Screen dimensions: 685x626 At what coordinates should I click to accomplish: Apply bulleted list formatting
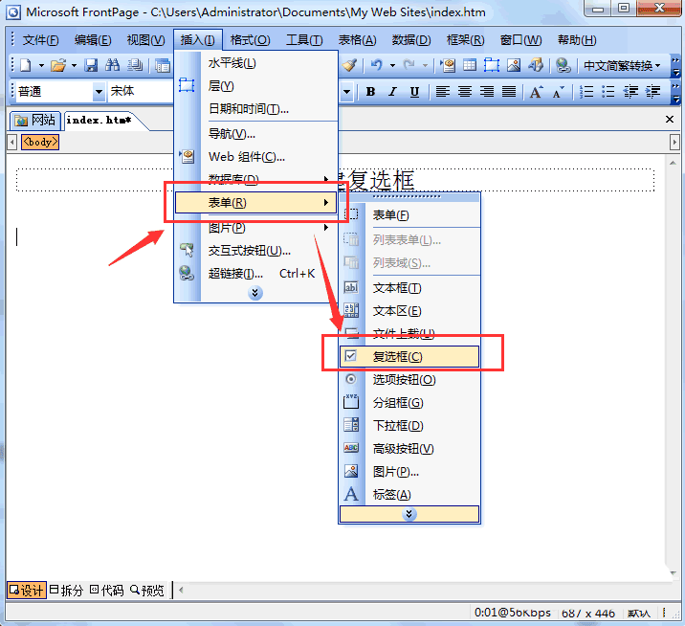608,92
